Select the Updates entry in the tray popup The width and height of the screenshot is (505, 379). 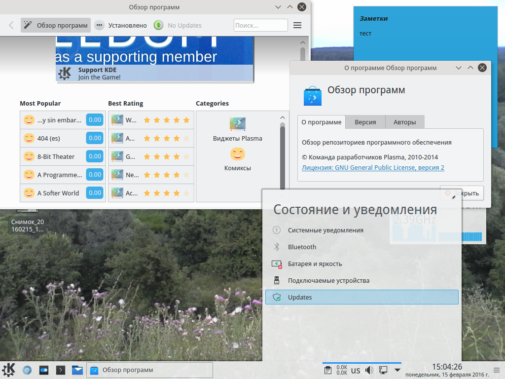(361, 297)
